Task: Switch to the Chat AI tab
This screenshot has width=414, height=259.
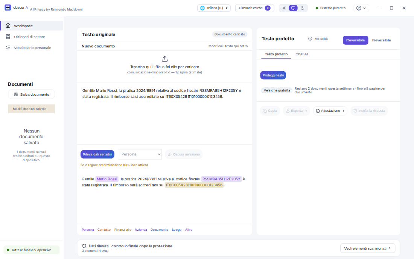Action: (301, 54)
